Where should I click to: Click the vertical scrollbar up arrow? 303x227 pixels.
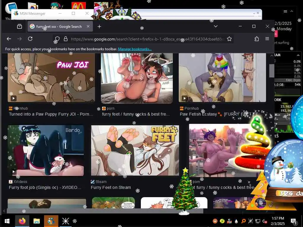272,56
